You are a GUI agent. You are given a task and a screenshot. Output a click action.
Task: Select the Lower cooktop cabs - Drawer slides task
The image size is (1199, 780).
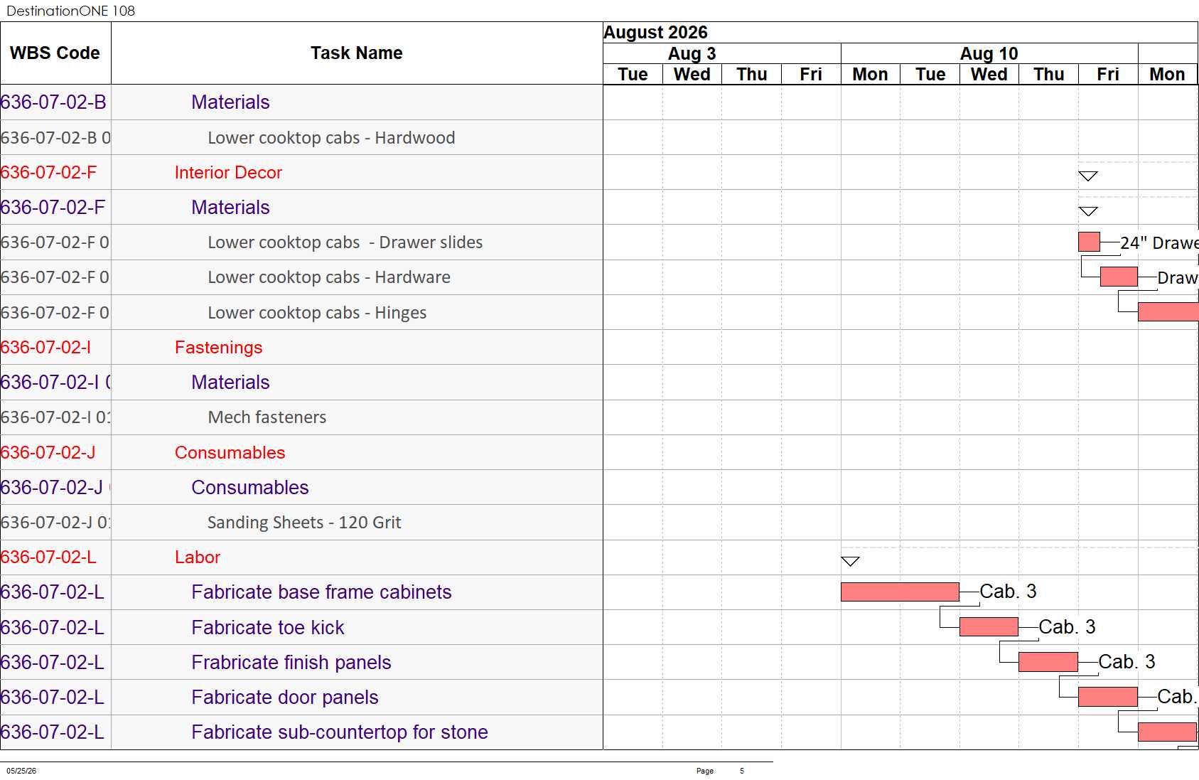pyautogui.click(x=345, y=242)
